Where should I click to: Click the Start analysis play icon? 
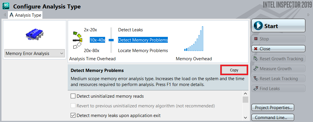coord(258,26)
